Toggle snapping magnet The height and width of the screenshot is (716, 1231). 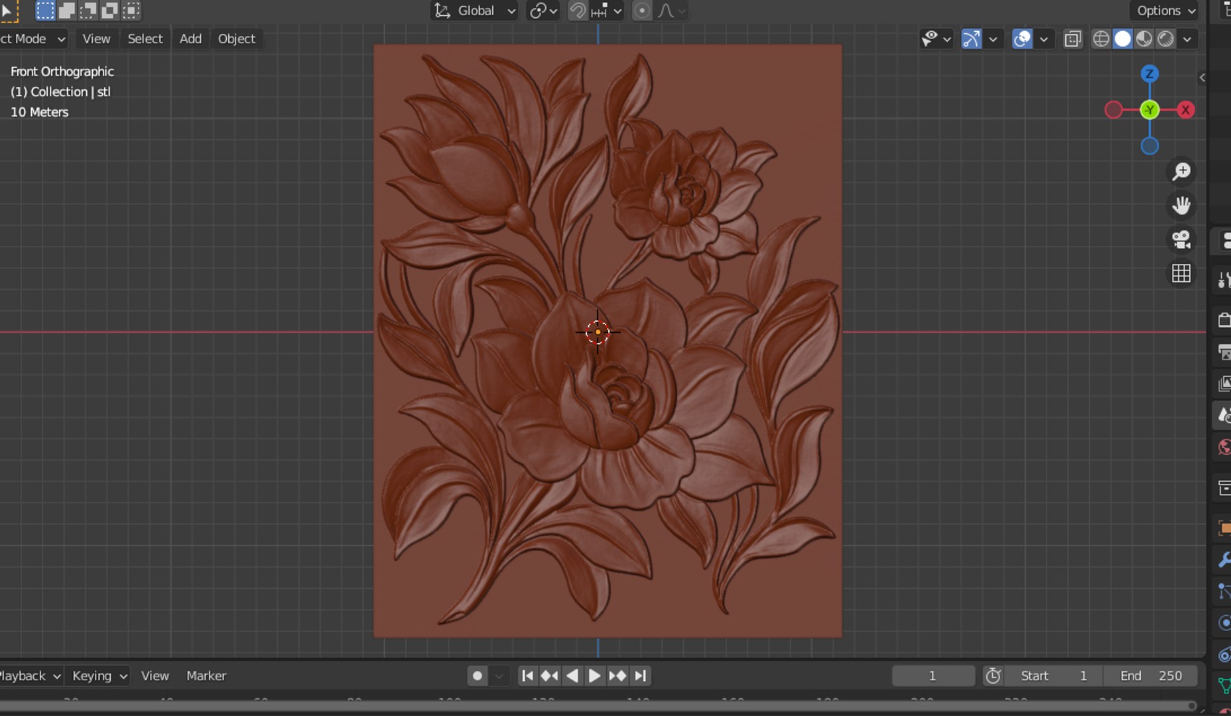point(577,11)
